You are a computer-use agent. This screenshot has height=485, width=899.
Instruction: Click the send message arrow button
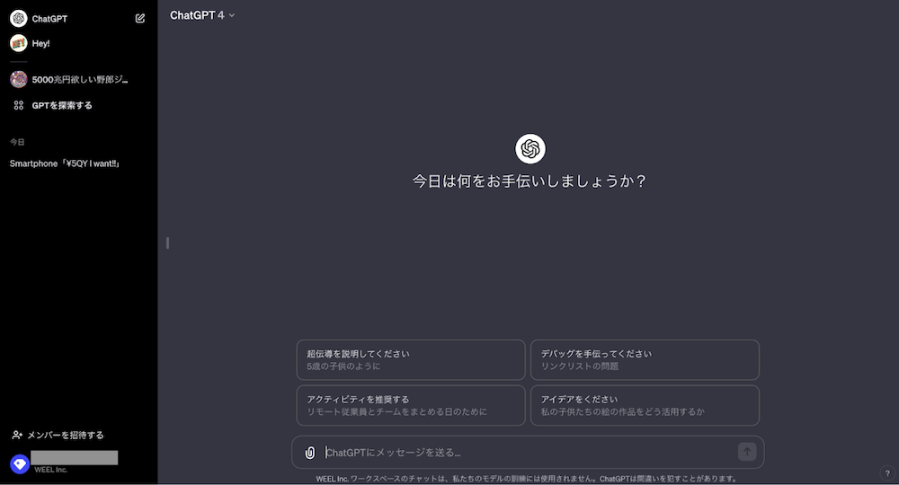click(747, 452)
